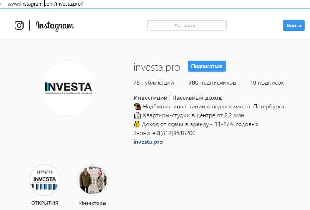This screenshot has height=210, width=310.
Task: View the 780 подписчиков followers list
Action: point(212,83)
